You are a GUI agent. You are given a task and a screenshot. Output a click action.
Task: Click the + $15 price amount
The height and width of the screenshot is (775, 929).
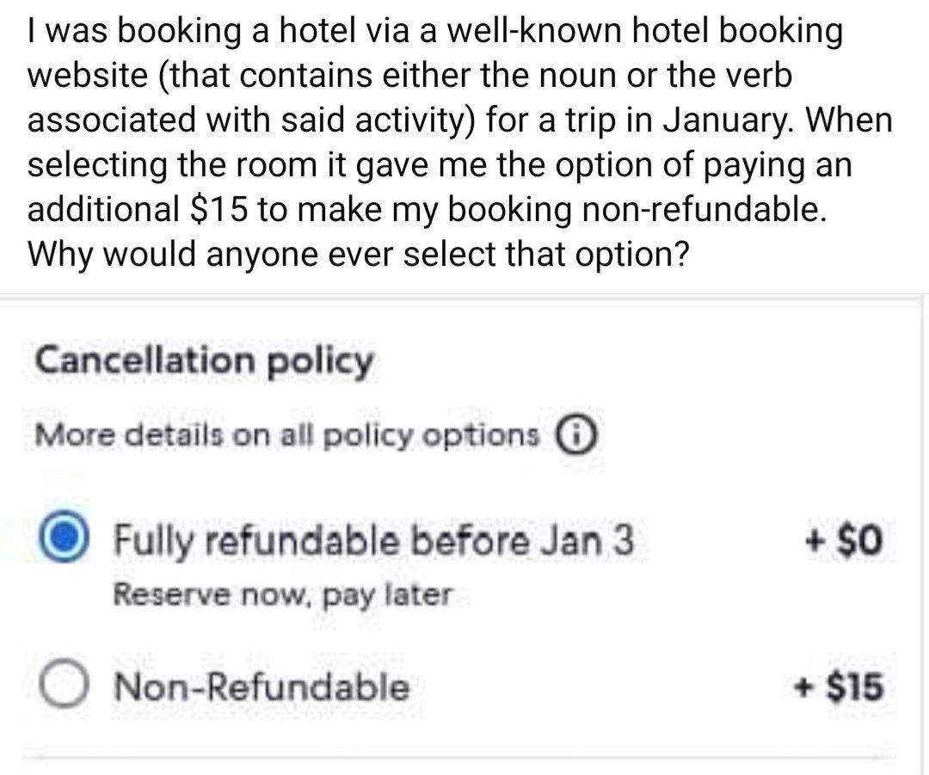tap(840, 686)
